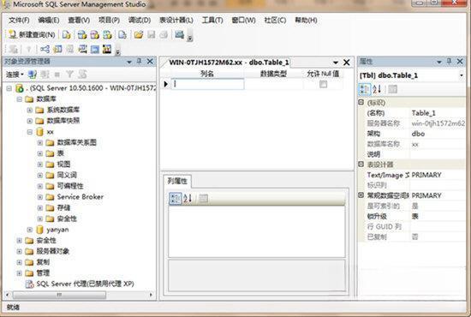The image size is (471, 317).
Task: Click the Refresh icon in Object Explorer
Action: tap(82, 75)
